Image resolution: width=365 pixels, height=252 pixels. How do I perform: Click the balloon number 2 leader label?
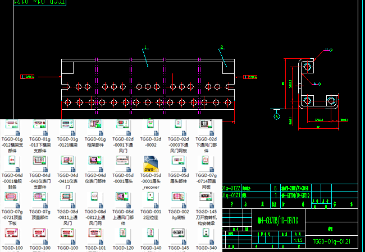tap(222, 48)
